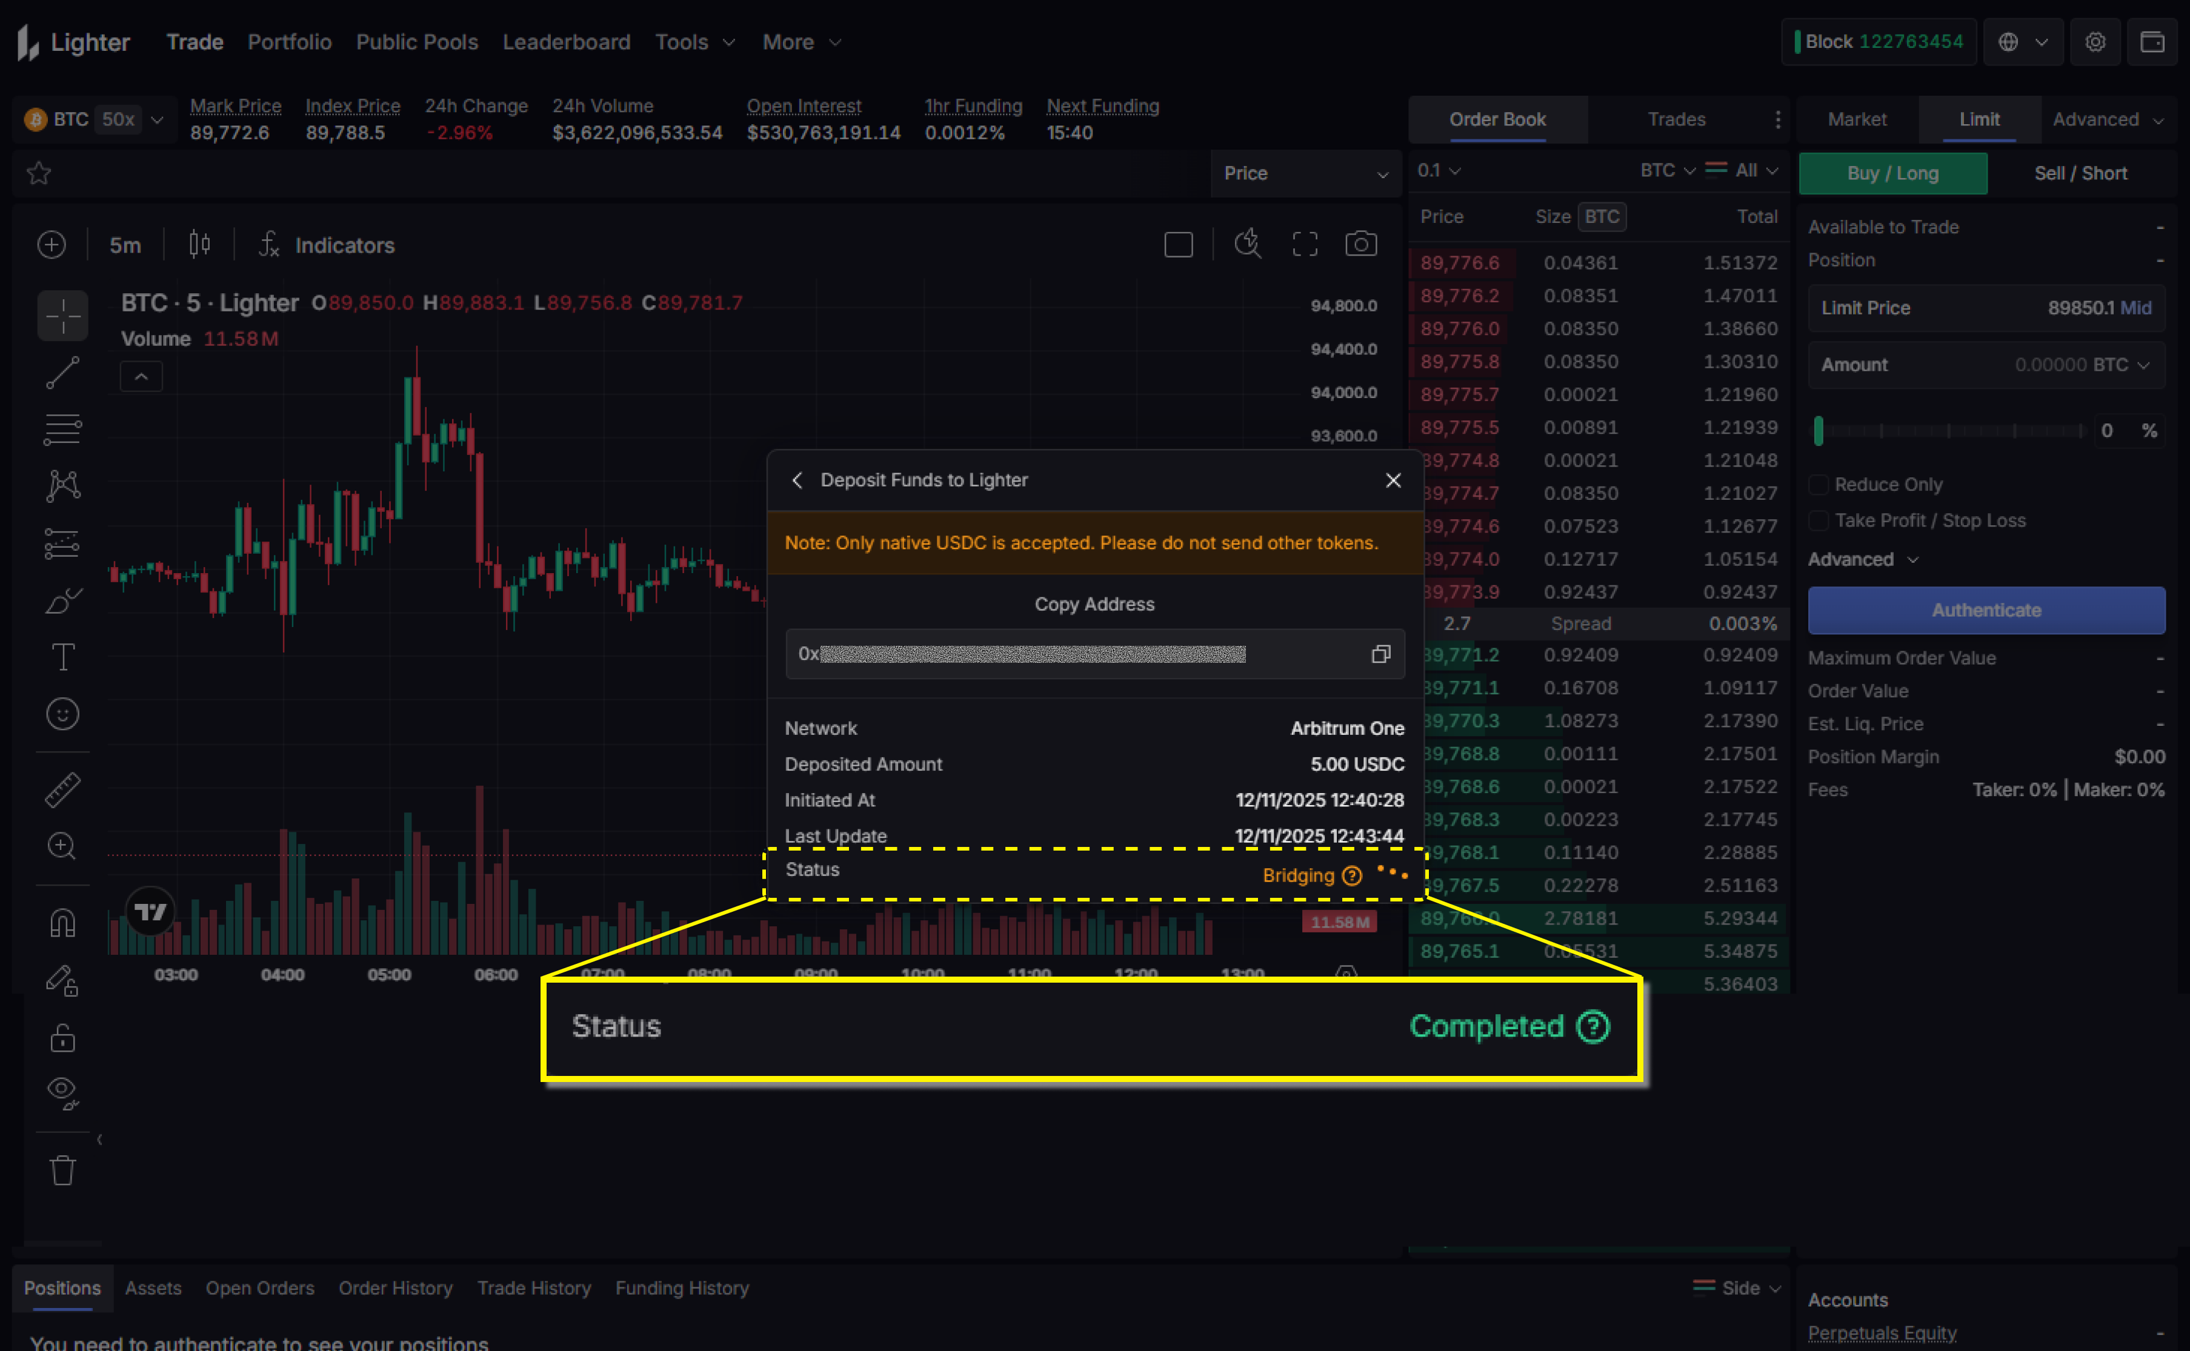Open the order book All view dropdown
Screen dimensions: 2190x1351
tap(1742, 170)
